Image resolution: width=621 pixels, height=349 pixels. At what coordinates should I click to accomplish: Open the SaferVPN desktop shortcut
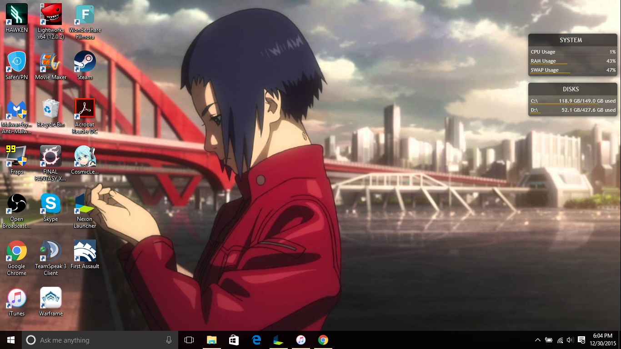click(x=17, y=62)
